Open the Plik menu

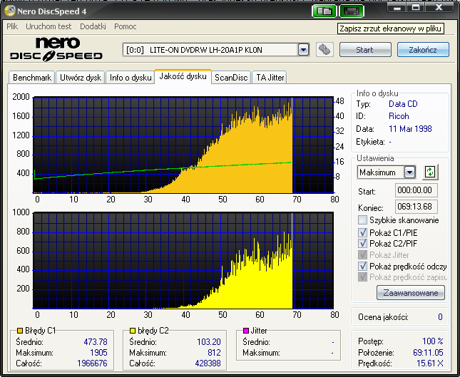click(12, 26)
